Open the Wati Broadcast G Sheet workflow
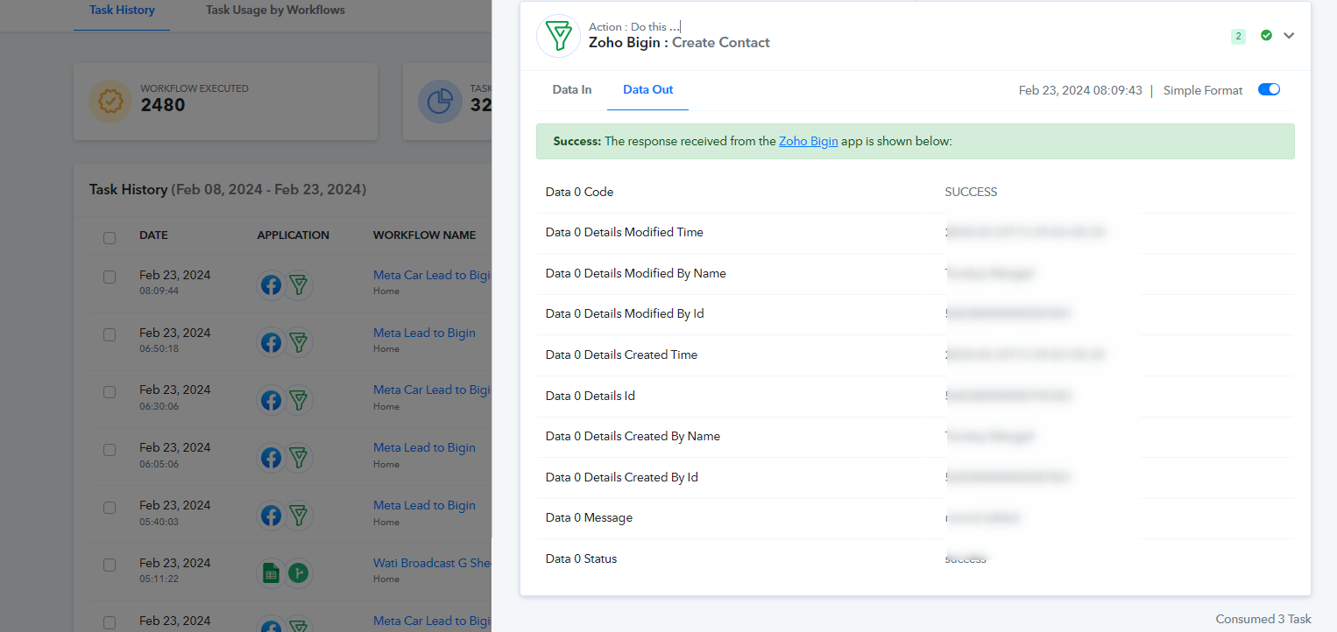Screen dimensions: 1337x632 coord(432,563)
